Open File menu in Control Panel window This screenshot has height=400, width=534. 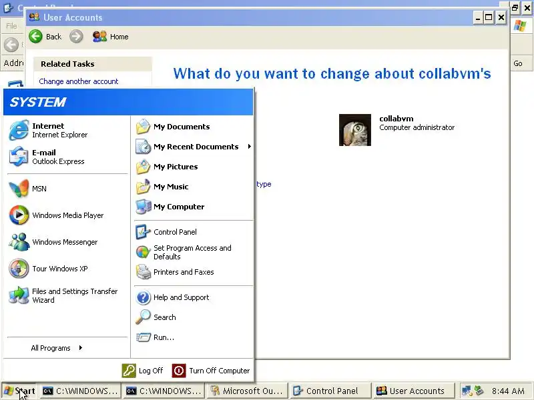(x=11, y=26)
